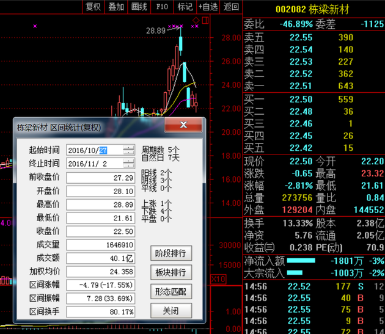Click the 区间涨幅 value field

pyautogui.click(x=101, y=285)
